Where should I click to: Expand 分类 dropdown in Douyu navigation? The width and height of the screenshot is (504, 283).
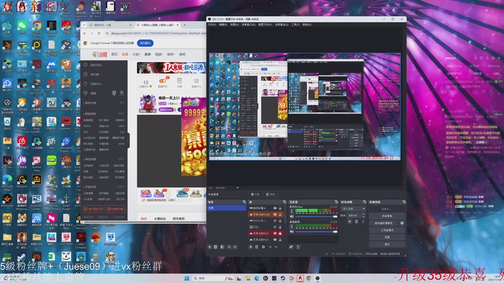tap(136, 54)
